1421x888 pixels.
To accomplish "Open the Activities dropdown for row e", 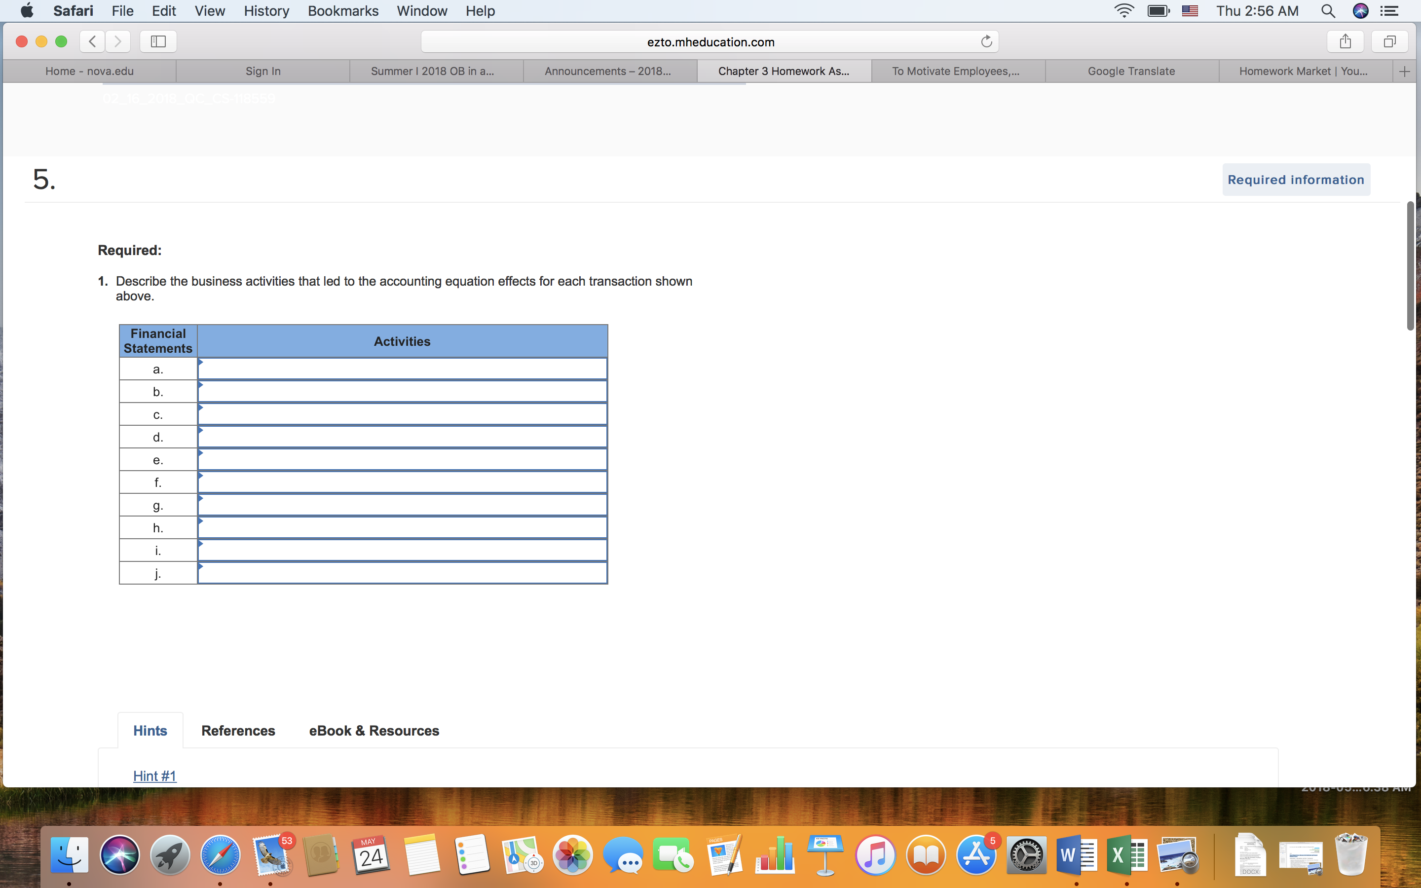I will click(x=402, y=460).
